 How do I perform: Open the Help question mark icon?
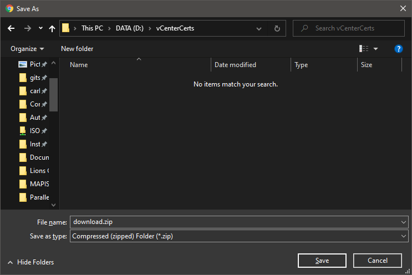[398, 49]
